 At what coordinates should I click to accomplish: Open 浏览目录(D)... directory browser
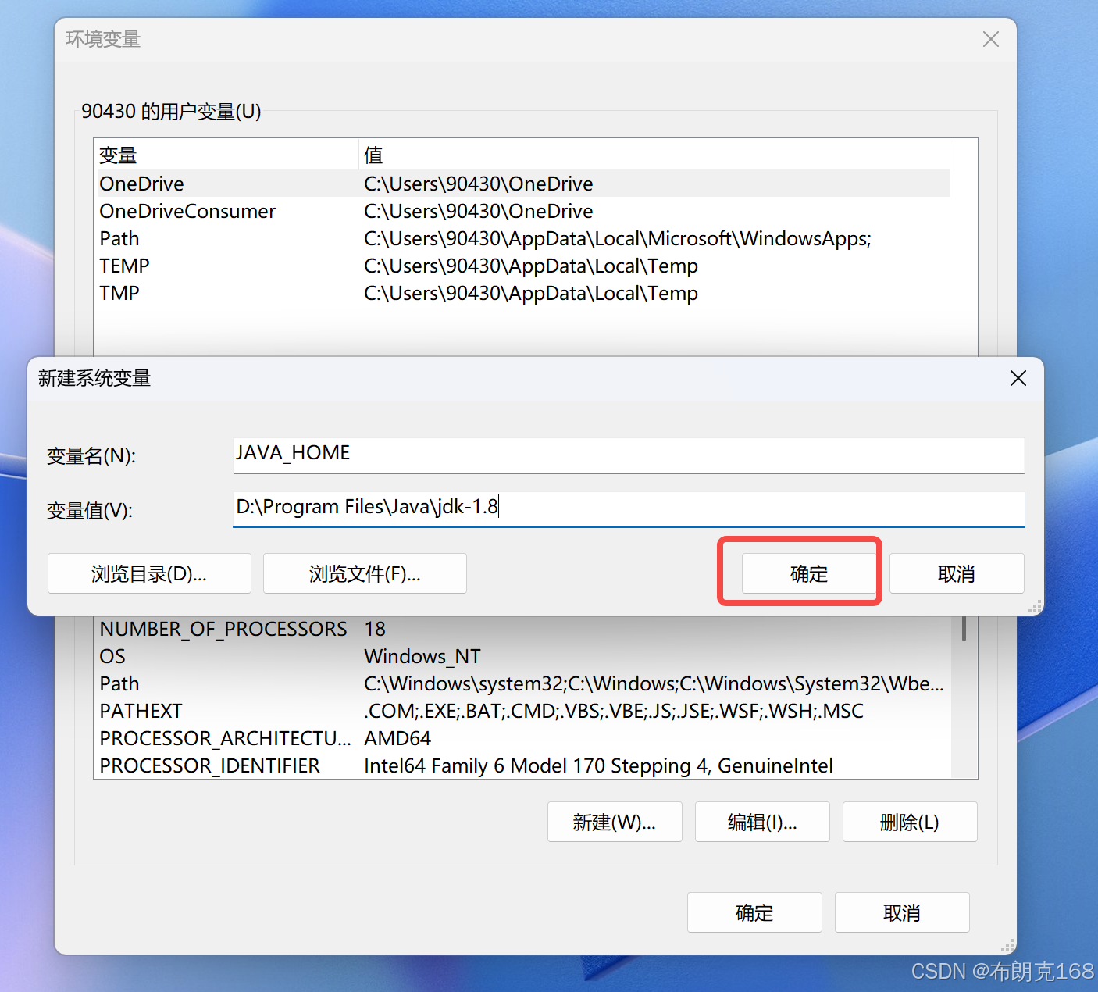(149, 573)
